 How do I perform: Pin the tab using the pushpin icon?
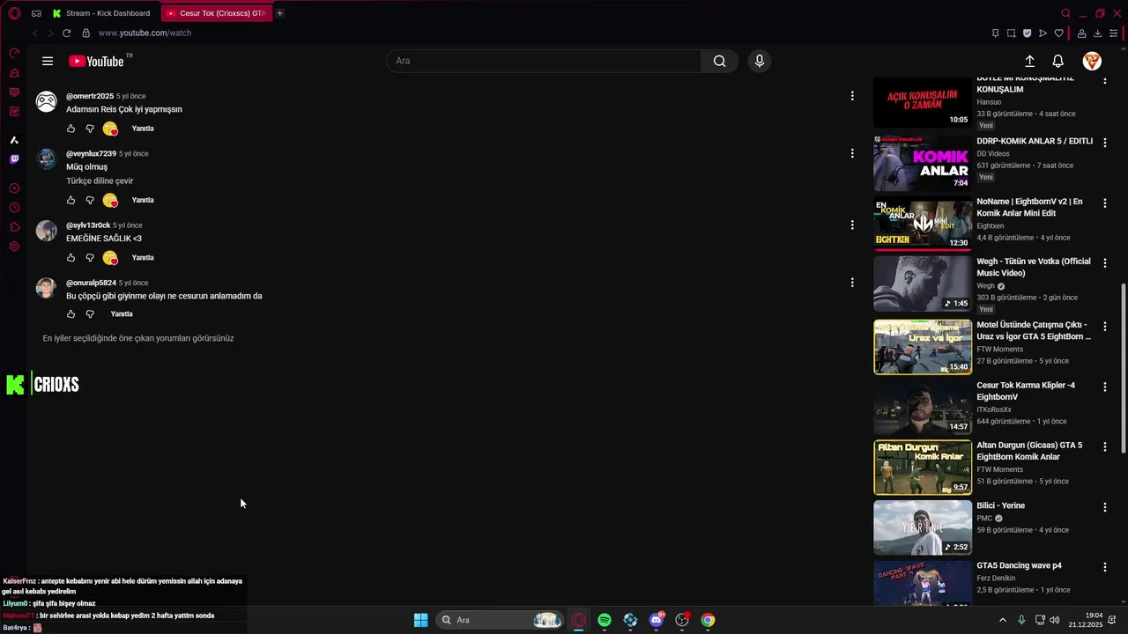(995, 33)
